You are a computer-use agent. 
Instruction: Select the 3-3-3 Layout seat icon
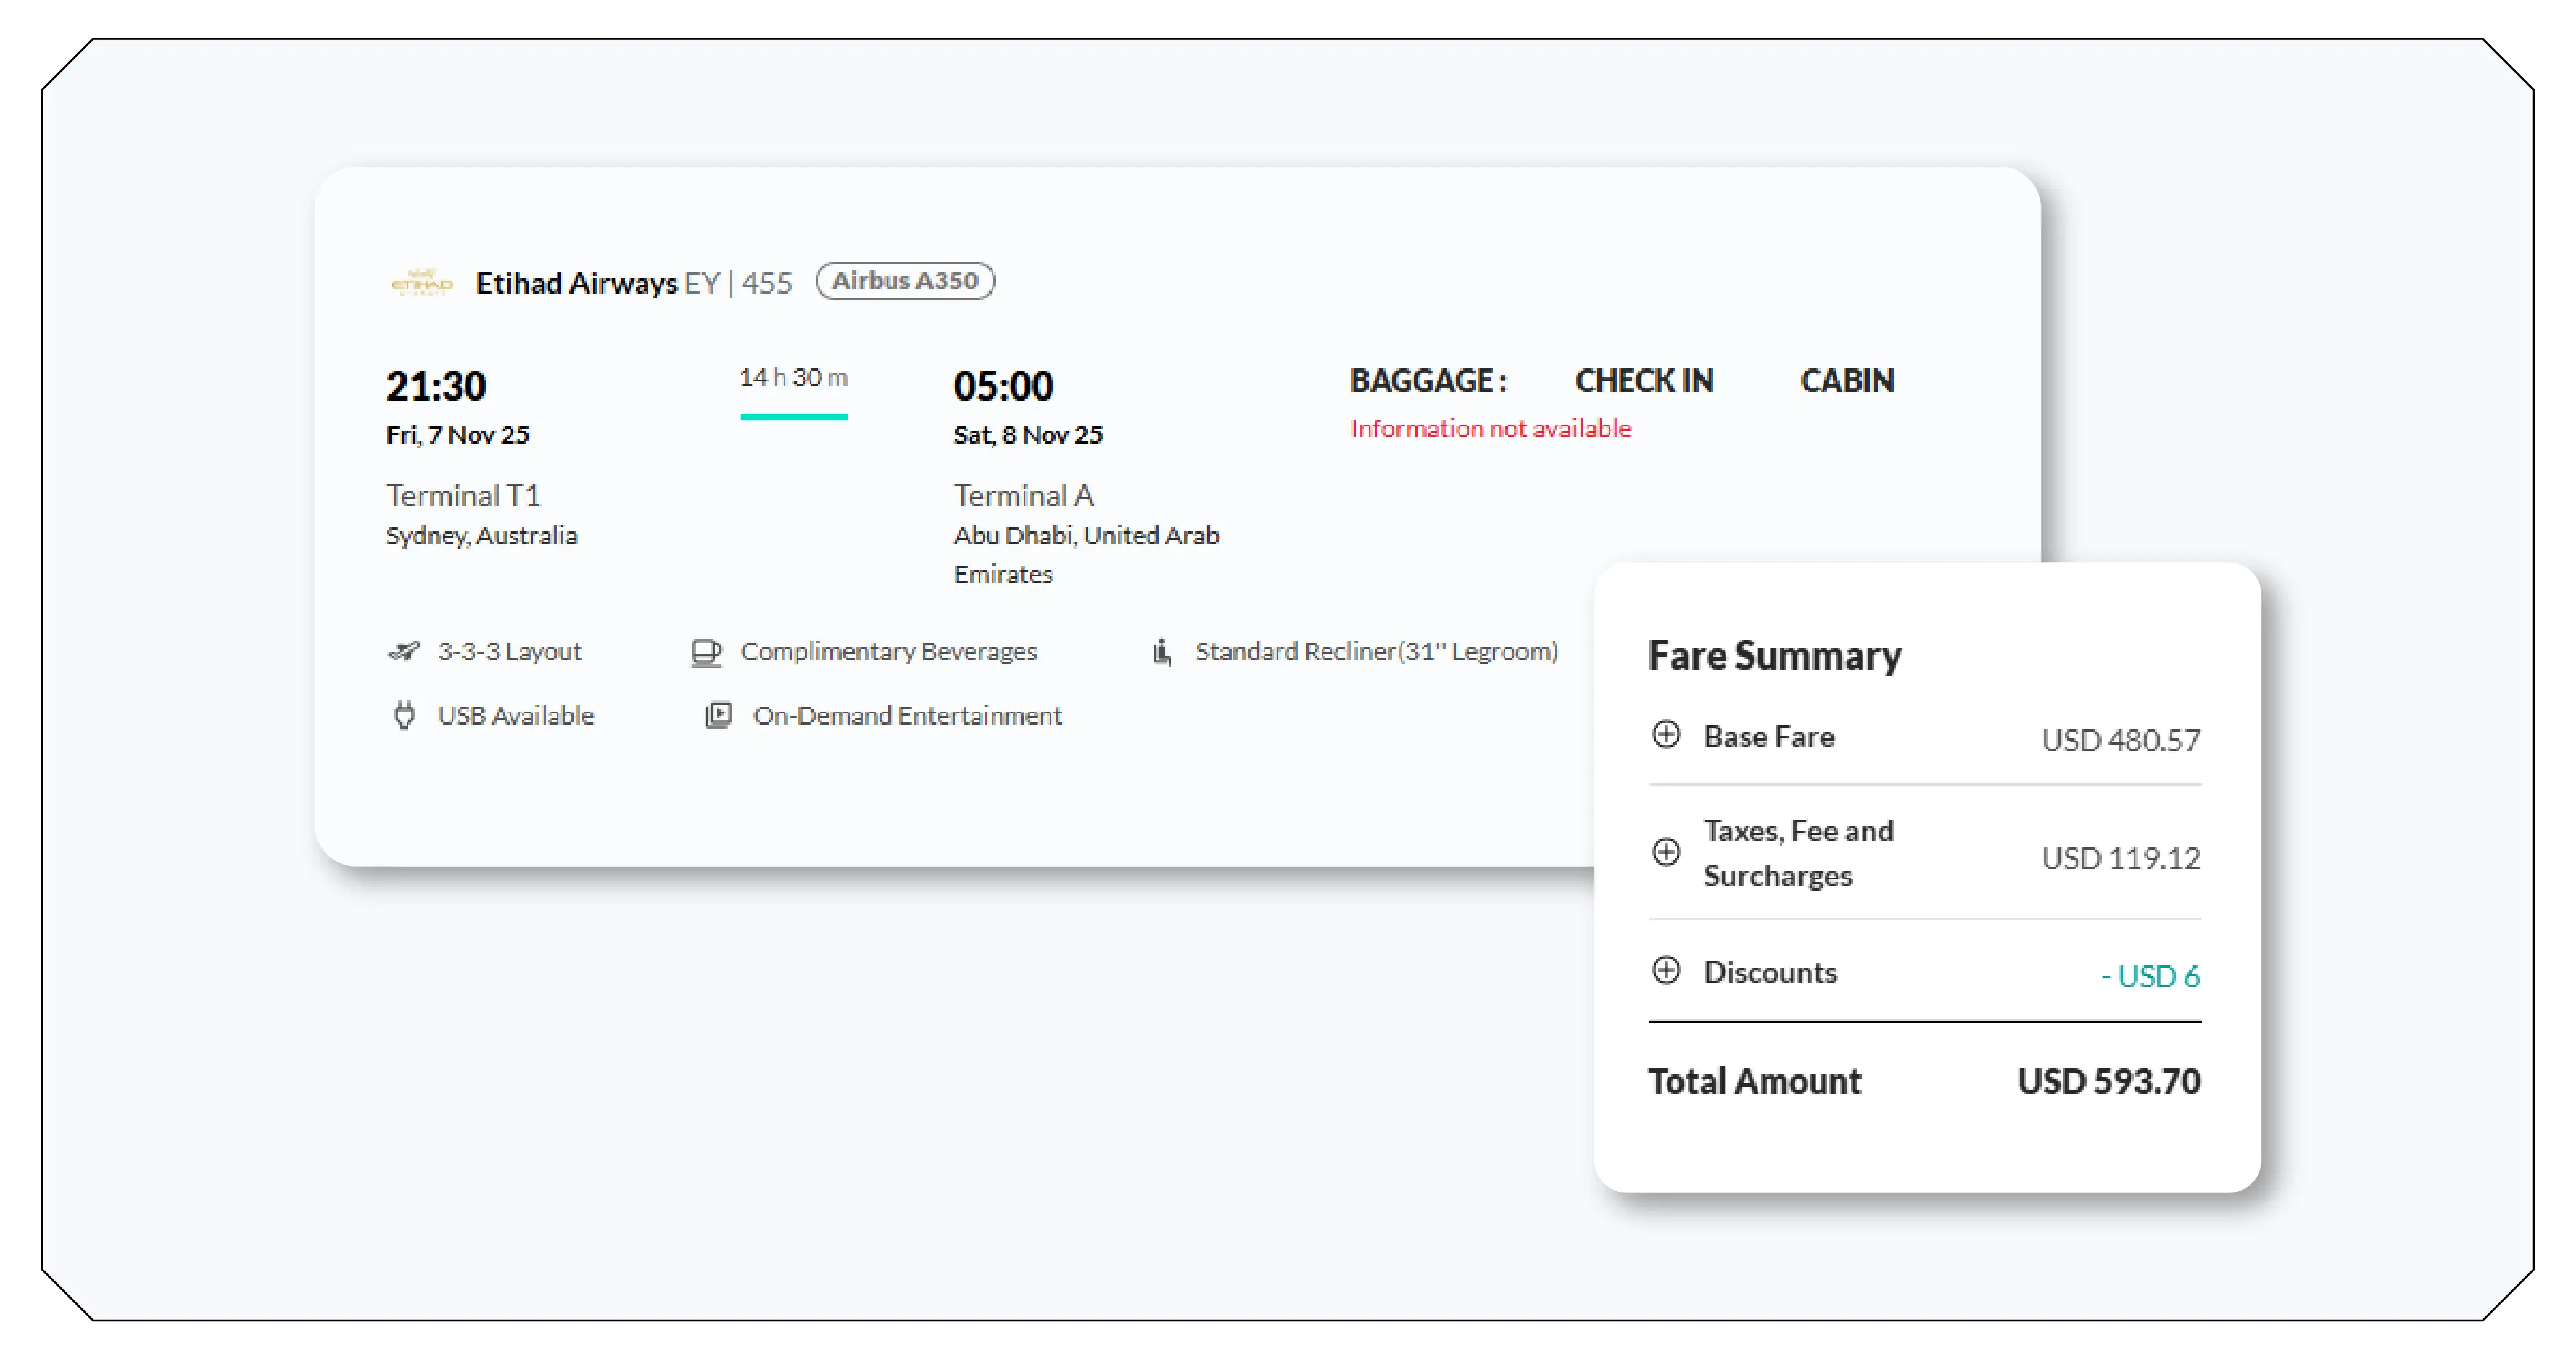click(x=404, y=651)
